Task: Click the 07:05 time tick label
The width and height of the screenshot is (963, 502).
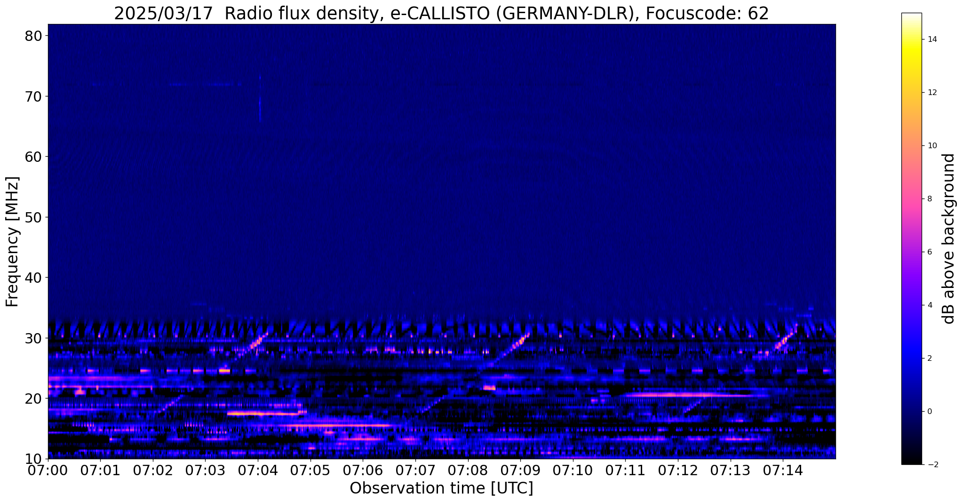Action: 310,470
